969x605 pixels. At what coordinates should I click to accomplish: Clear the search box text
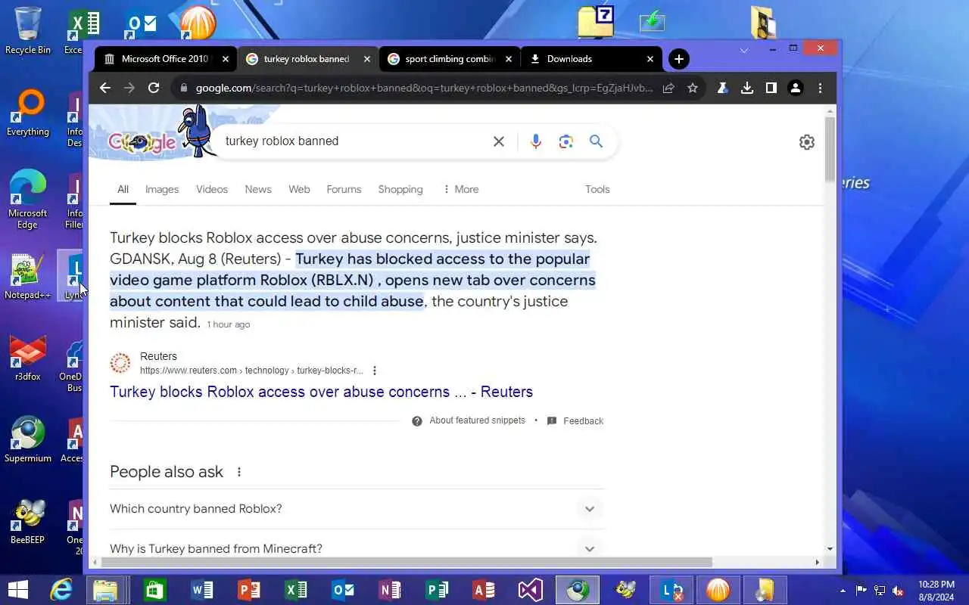(499, 141)
